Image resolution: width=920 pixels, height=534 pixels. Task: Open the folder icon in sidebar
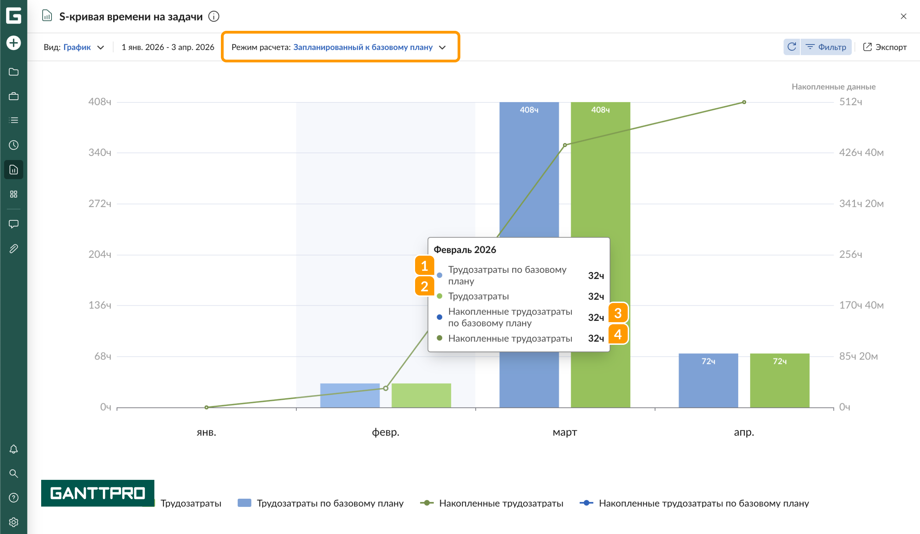point(13,72)
